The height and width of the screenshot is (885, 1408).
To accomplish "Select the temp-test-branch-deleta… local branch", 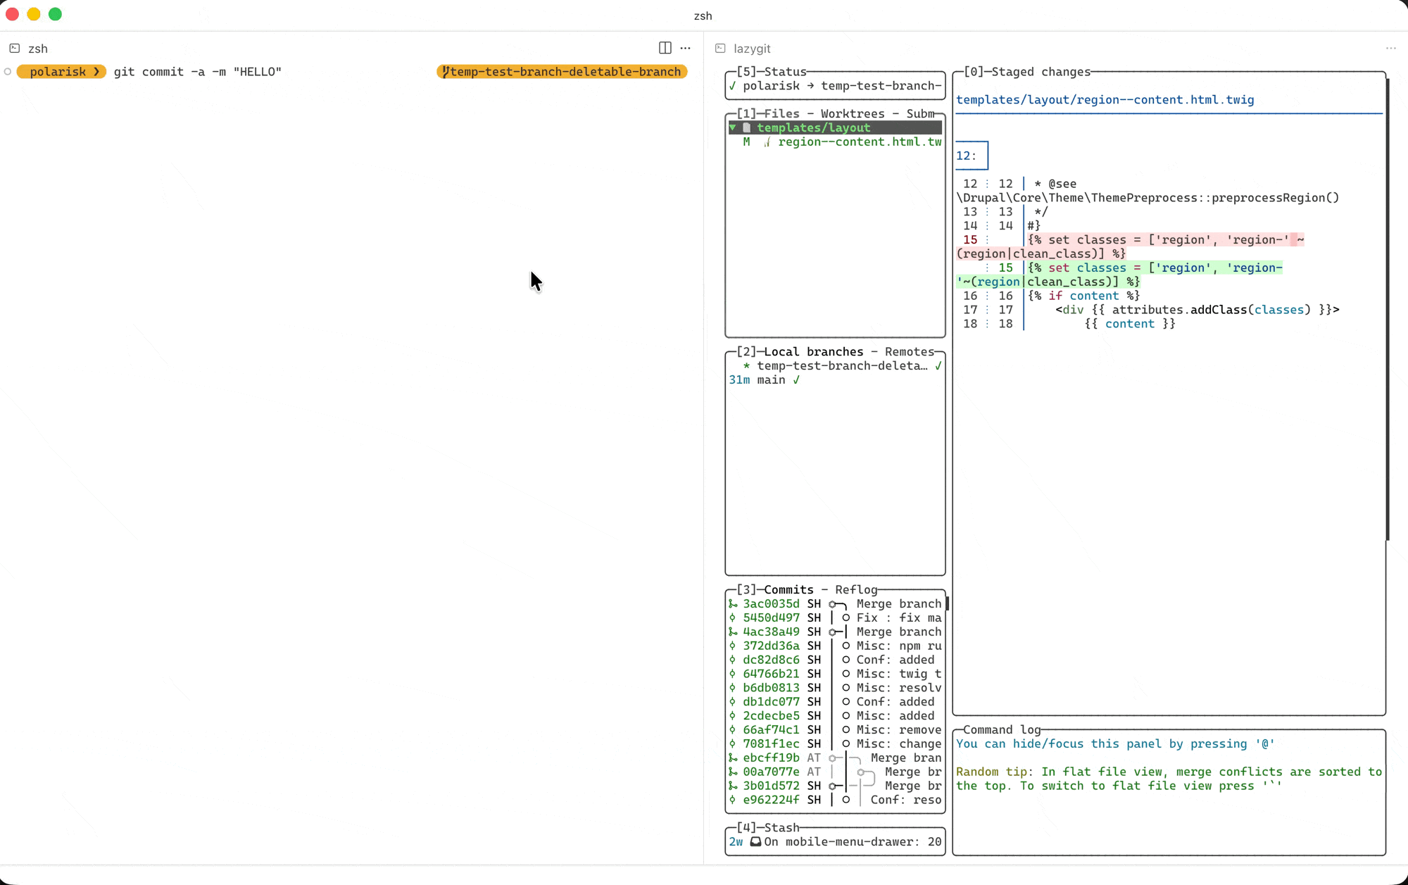I will (x=841, y=365).
